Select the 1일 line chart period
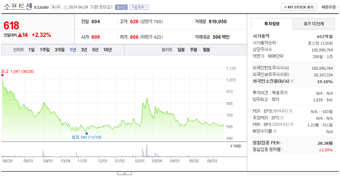 tap(32, 50)
